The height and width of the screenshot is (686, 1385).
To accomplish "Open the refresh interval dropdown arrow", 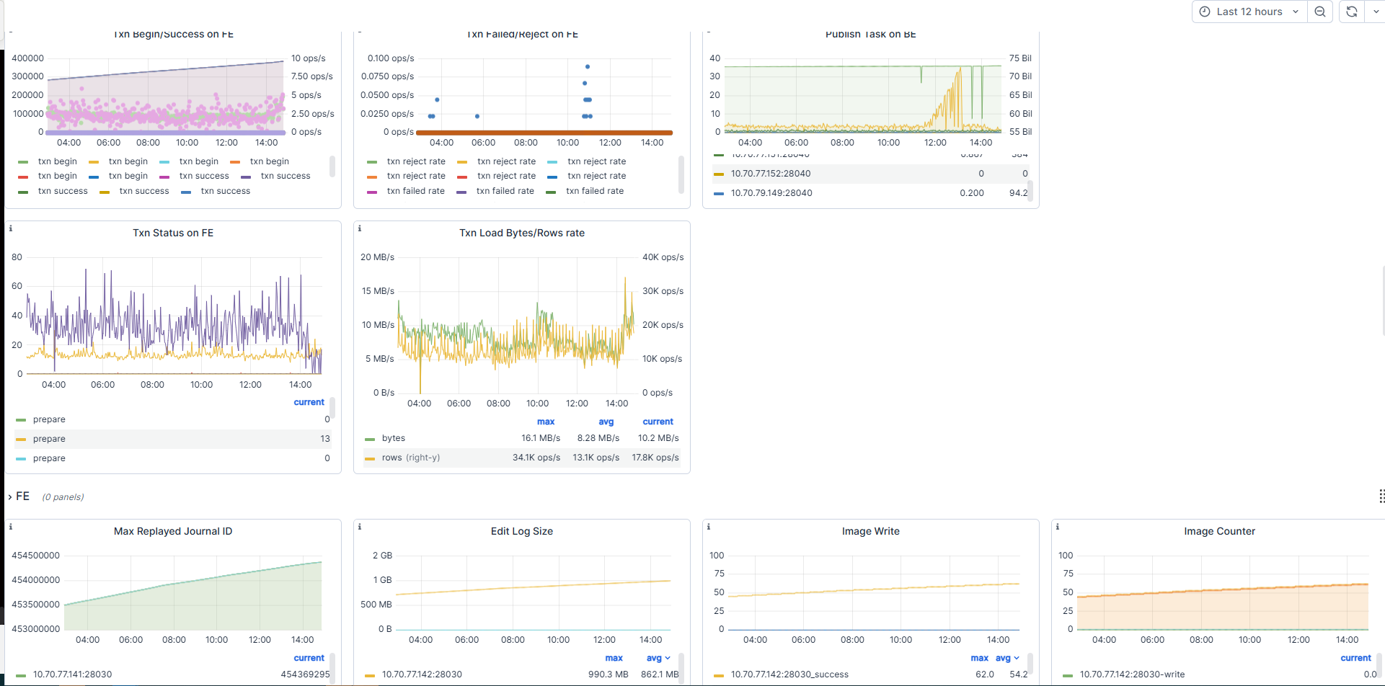I will point(1376,12).
